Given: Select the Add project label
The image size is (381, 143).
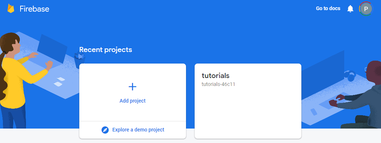Looking at the screenshot, I should coord(132,101).
